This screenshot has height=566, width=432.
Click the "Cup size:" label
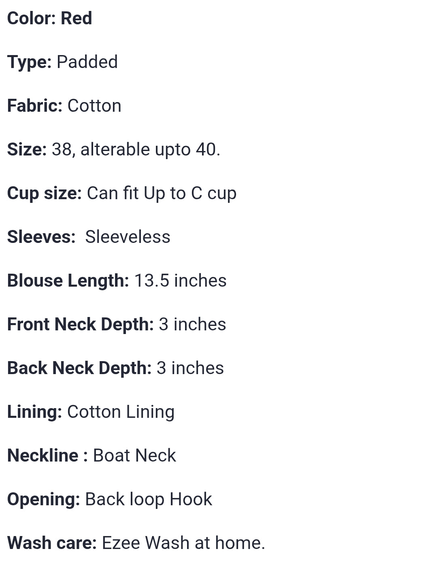pyautogui.click(x=45, y=193)
